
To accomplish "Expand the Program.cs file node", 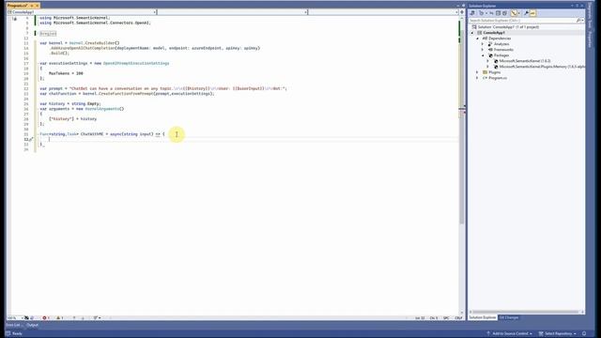I will pos(478,78).
